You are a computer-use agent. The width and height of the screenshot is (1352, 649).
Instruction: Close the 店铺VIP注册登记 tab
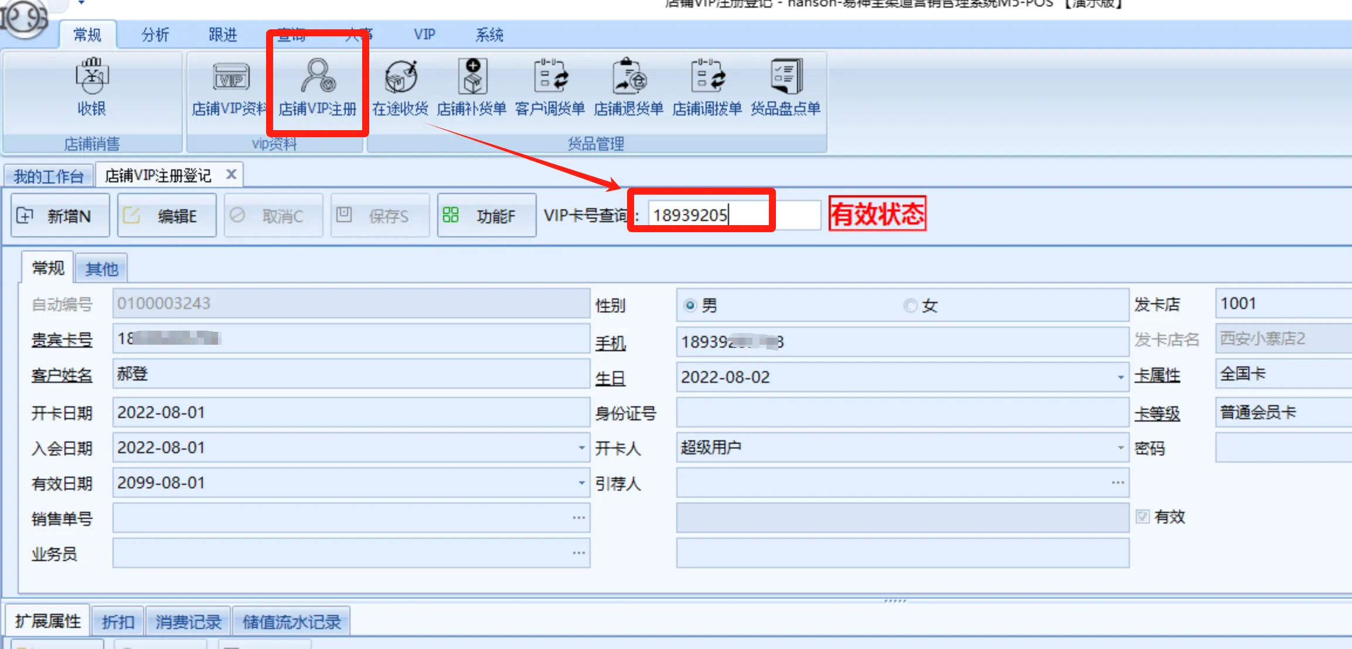tap(231, 174)
